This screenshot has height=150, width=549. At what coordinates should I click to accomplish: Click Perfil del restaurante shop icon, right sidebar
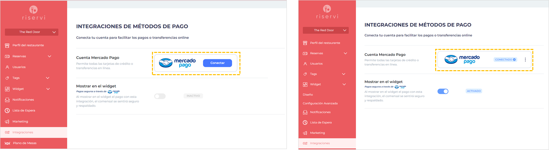click(x=305, y=43)
